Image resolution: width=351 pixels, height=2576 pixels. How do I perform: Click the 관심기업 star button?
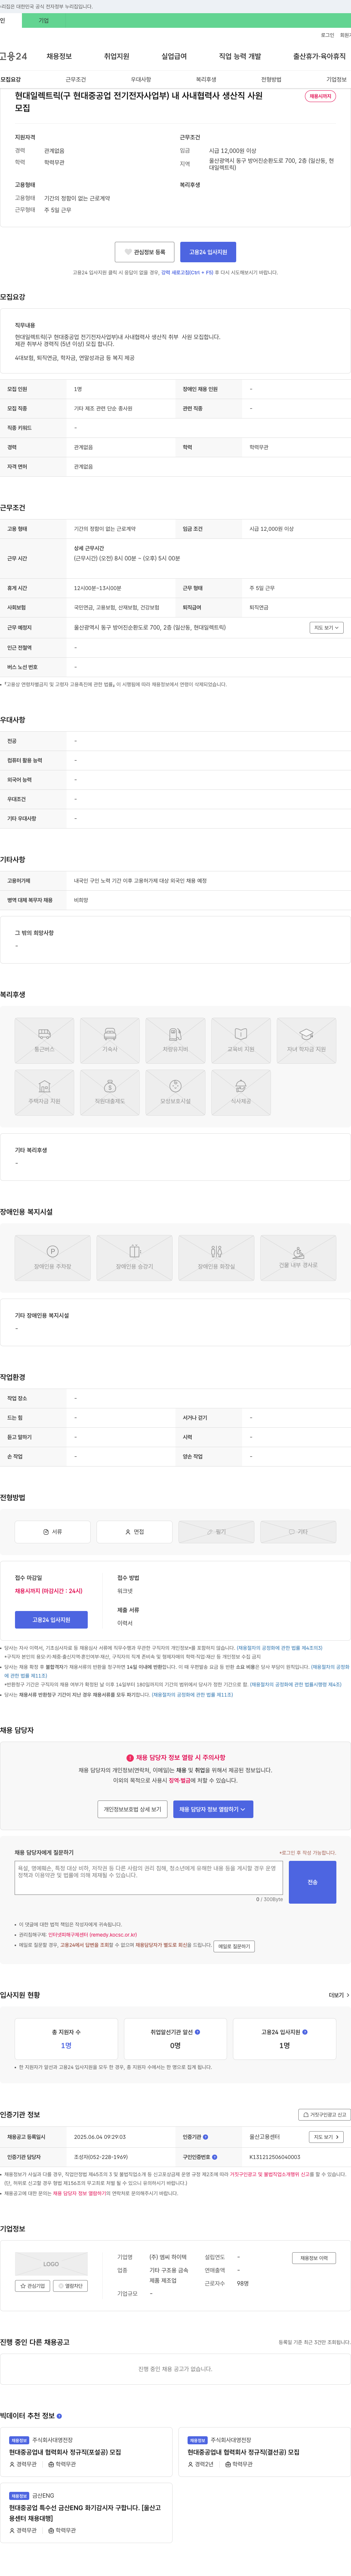point(33,2286)
